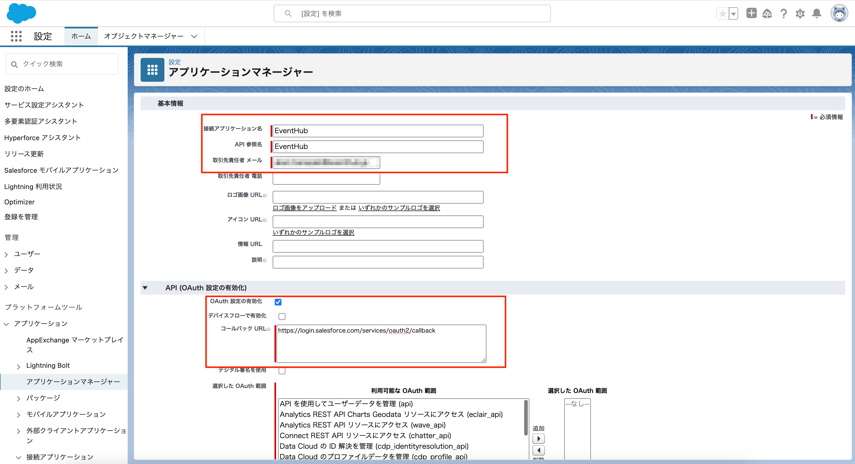The height and width of the screenshot is (464, 855).
Task: Expand the モバイルアプリケーション node
Action: coord(19,415)
